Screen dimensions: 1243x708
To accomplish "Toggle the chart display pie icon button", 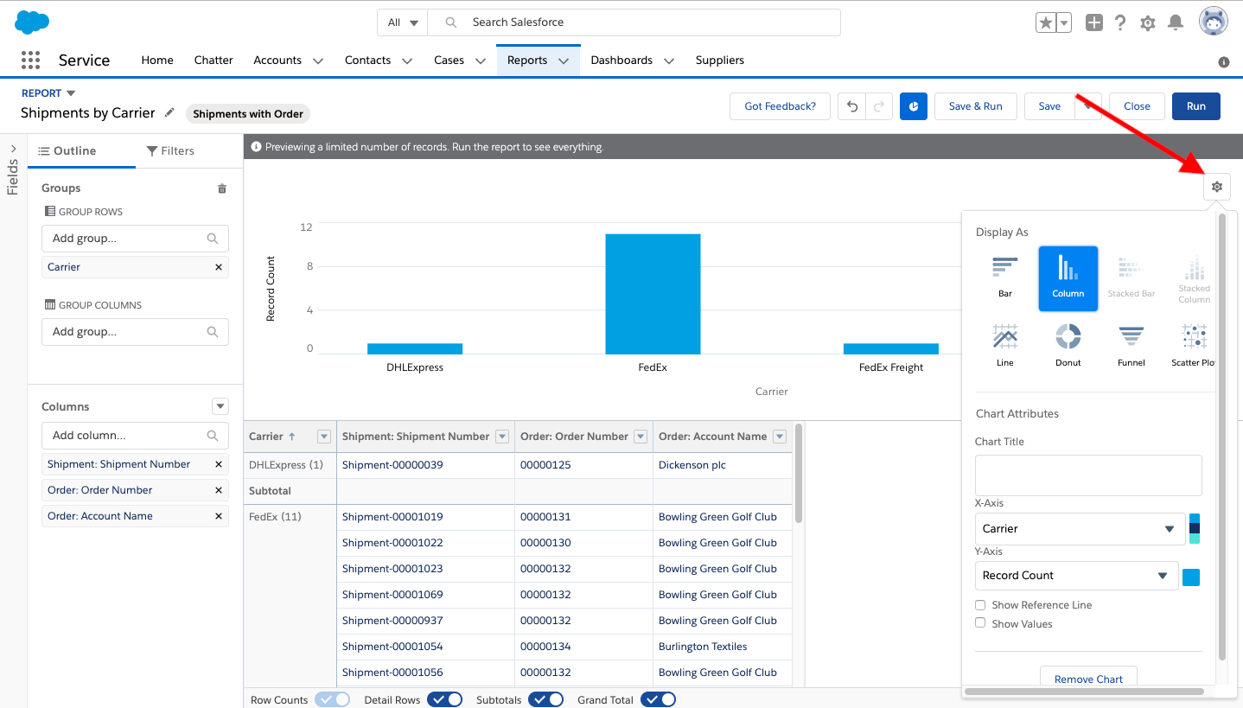I will point(914,106).
